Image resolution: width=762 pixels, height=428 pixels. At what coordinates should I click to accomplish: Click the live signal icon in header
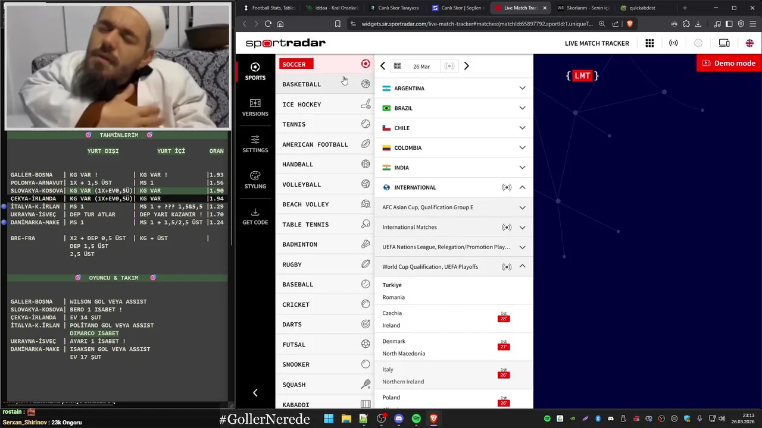[673, 43]
